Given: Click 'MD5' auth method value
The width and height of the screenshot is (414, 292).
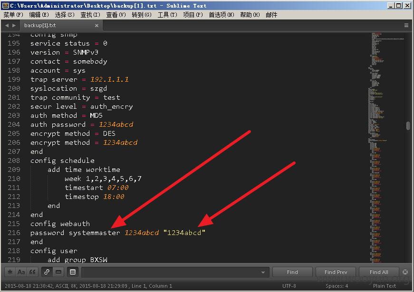Looking at the screenshot, I should coord(96,115).
